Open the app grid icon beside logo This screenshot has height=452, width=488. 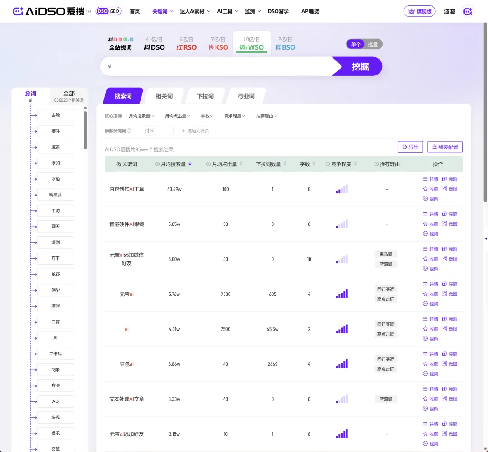tap(89, 11)
